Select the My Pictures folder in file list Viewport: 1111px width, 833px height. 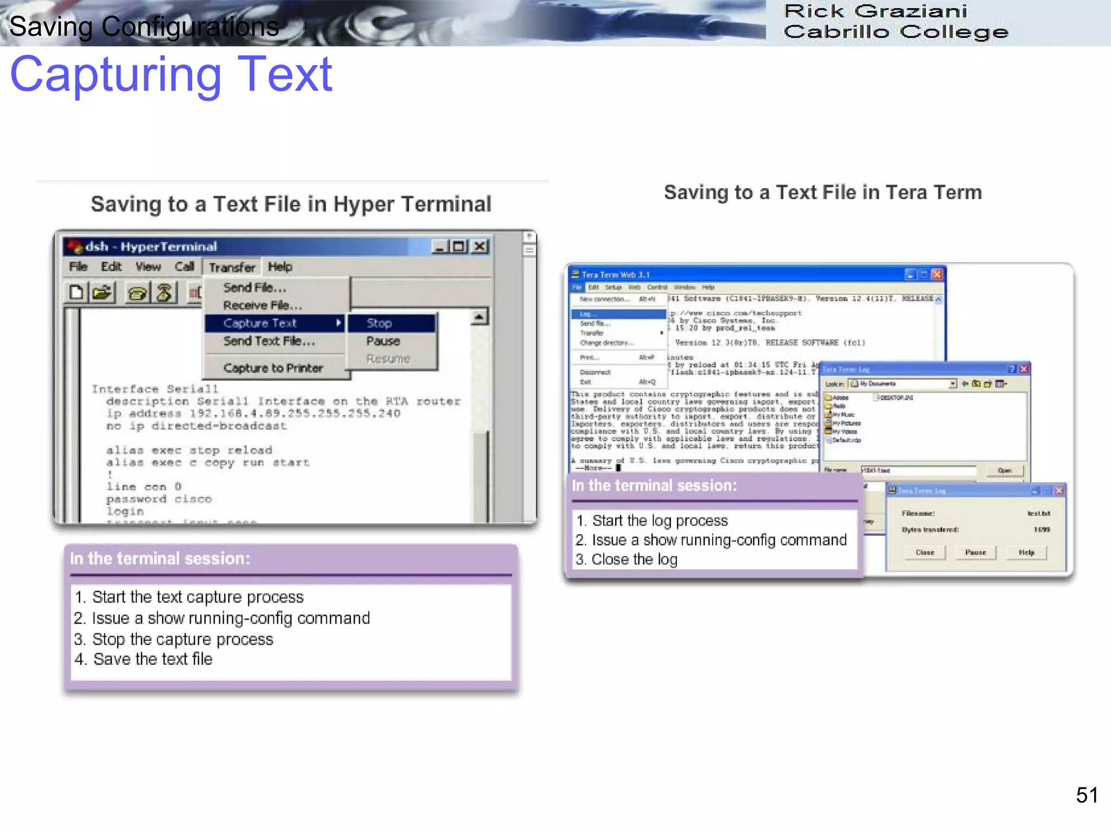click(843, 423)
